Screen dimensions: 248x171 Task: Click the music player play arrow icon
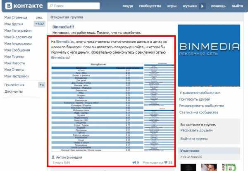coord(202,6)
